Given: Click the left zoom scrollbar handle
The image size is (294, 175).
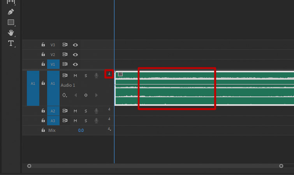Looking at the screenshot, I should coord(29,166).
